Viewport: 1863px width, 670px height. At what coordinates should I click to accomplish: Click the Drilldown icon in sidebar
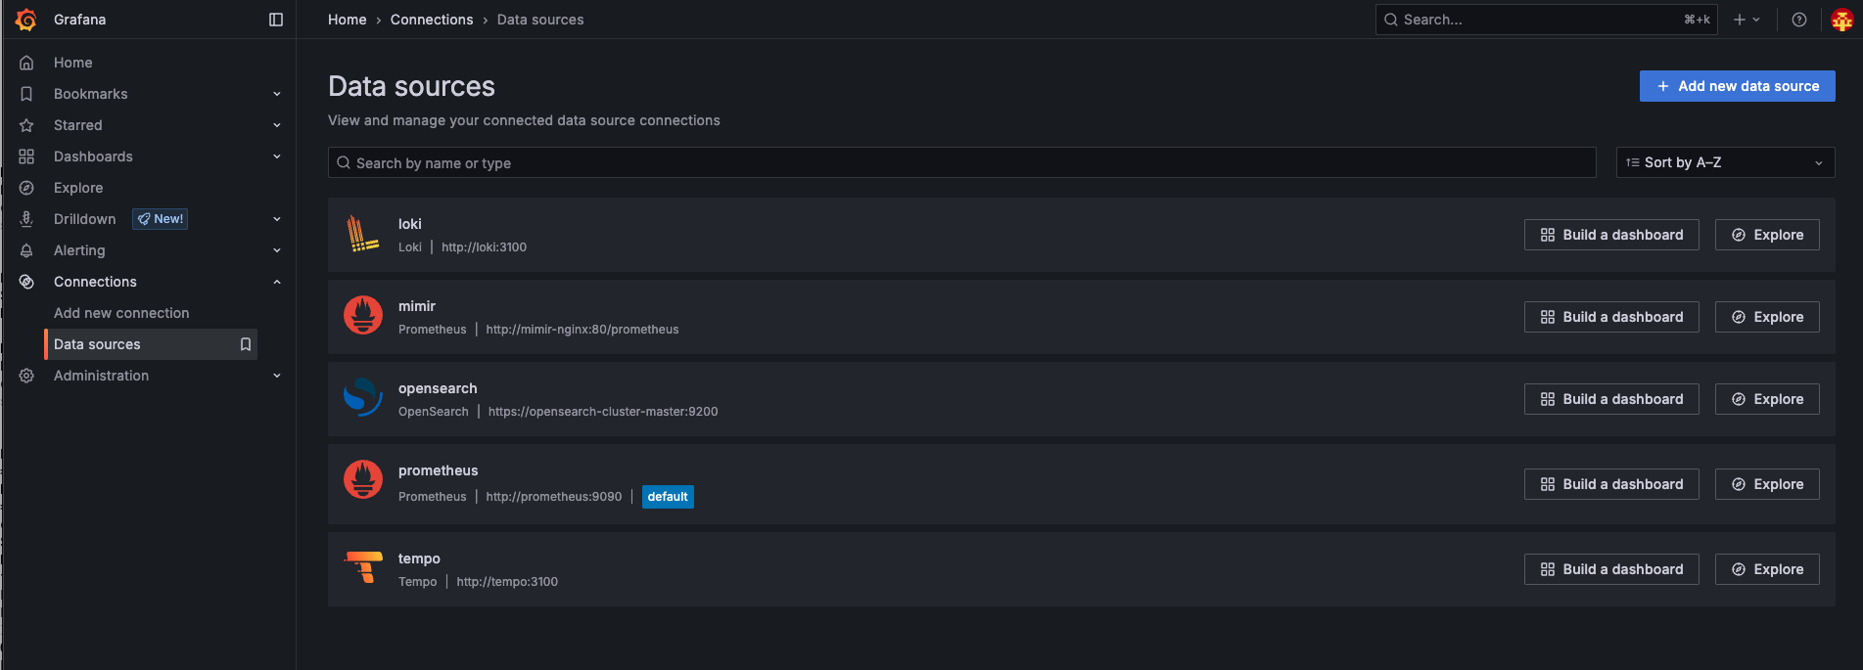26,219
